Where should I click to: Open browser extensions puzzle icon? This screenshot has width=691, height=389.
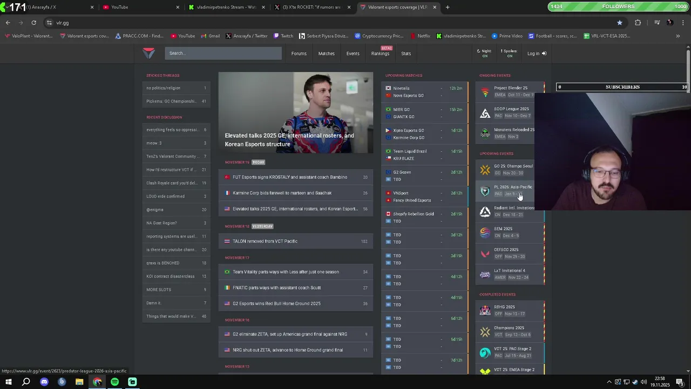[638, 23]
